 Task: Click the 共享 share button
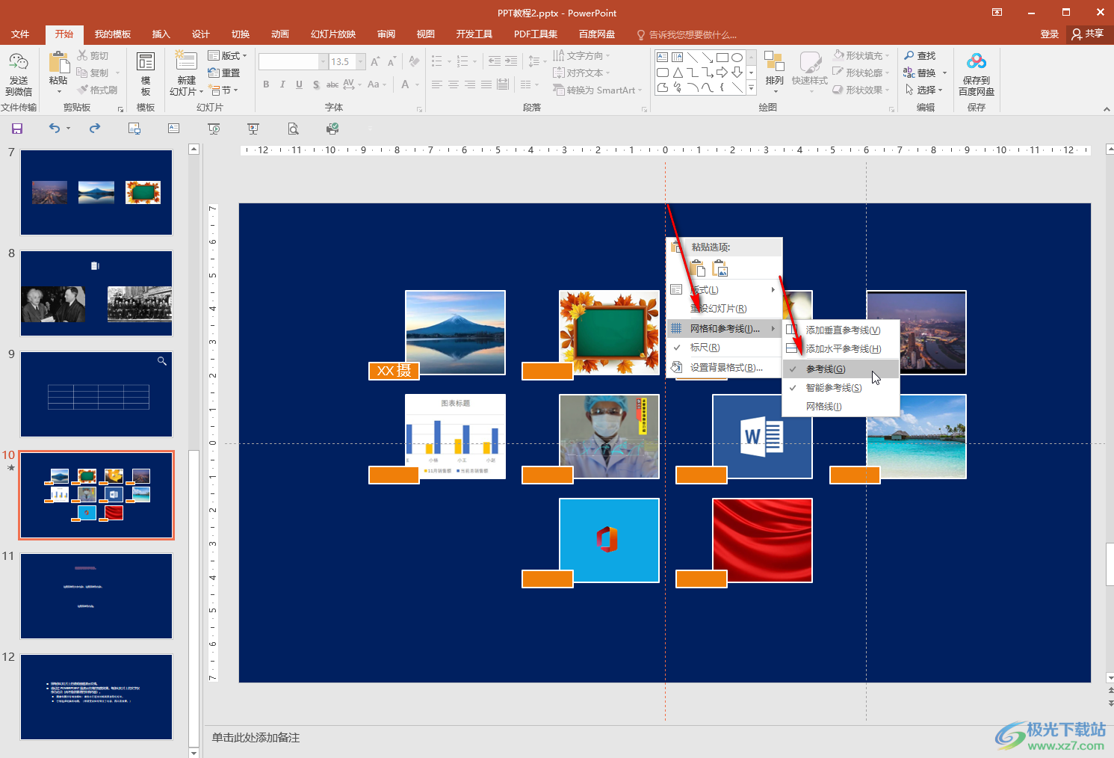[x=1088, y=34]
